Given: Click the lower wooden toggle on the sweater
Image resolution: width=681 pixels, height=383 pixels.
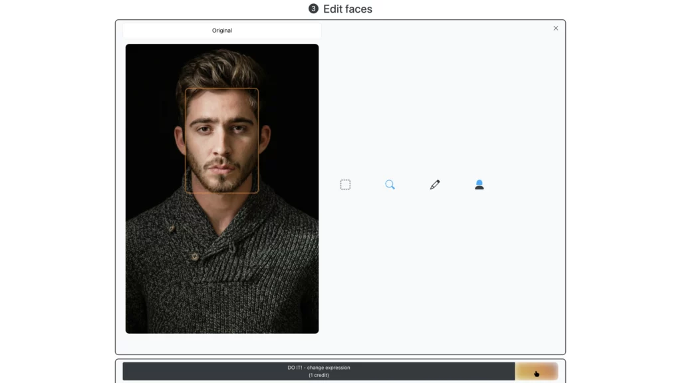Looking at the screenshot, I should [194, 257].
